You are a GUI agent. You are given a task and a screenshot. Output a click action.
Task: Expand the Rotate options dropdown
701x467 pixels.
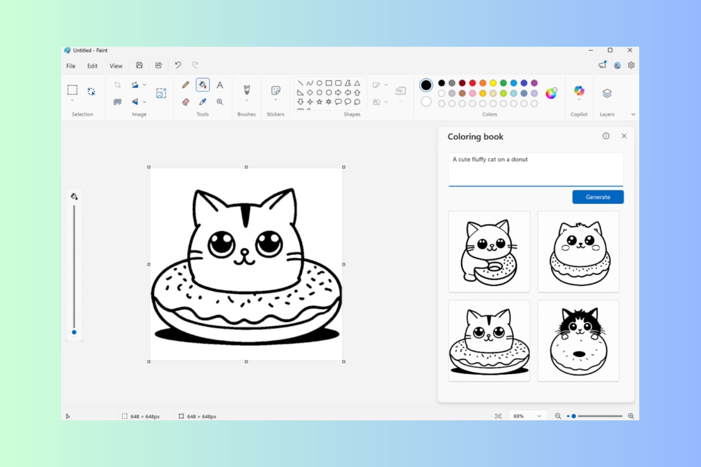(x=144, y=84)
